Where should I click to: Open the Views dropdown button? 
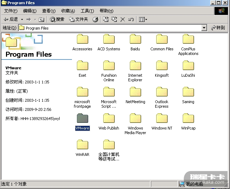pyautogui.click(x=143, y=19)
